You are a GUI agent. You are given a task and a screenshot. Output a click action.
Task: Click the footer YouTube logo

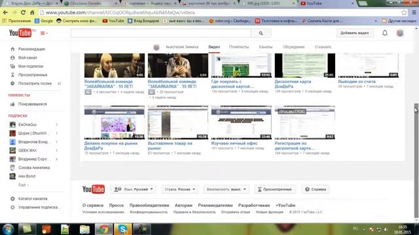93,189
